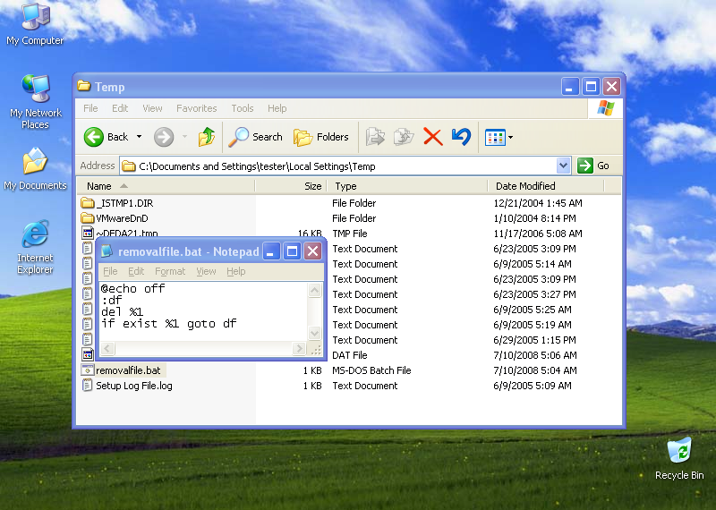Open the File menu in Temp window

[90, 108]
